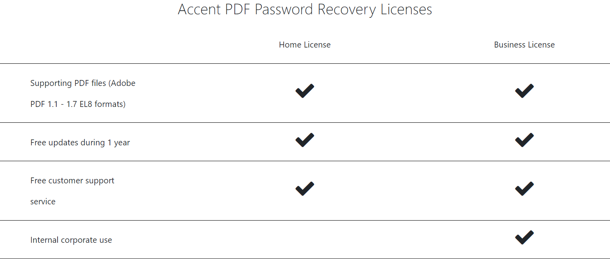Image resolution: width=610 pixels, height=259 pixels.
Task: Click the "PDF 1.1 - 1.7 EL8 formats)" line
Action: click(78, 104)
